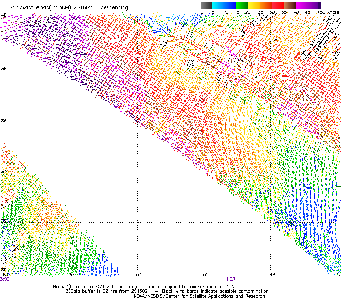Screen dimensions: 341x299
Task: Click the 'NOAA/NESDIS/Center for Satellite Applications and Research' credit
Action: pos(199,296)
